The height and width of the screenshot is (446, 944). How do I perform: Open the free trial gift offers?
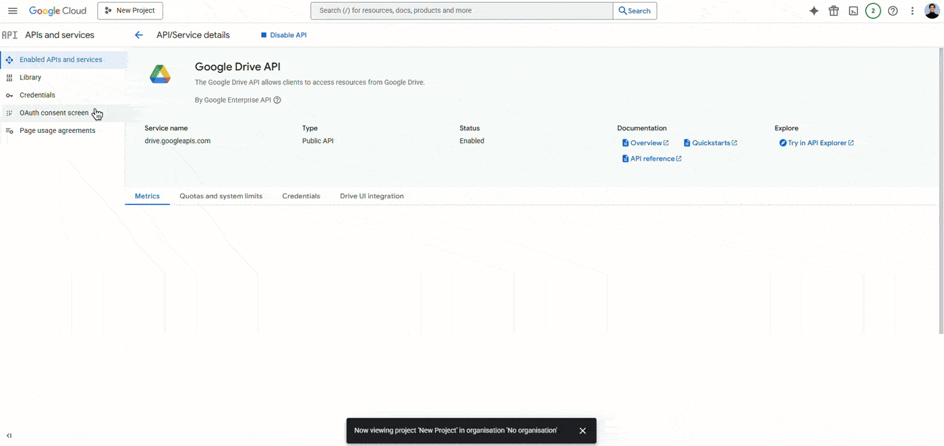[x=833, y=10]
